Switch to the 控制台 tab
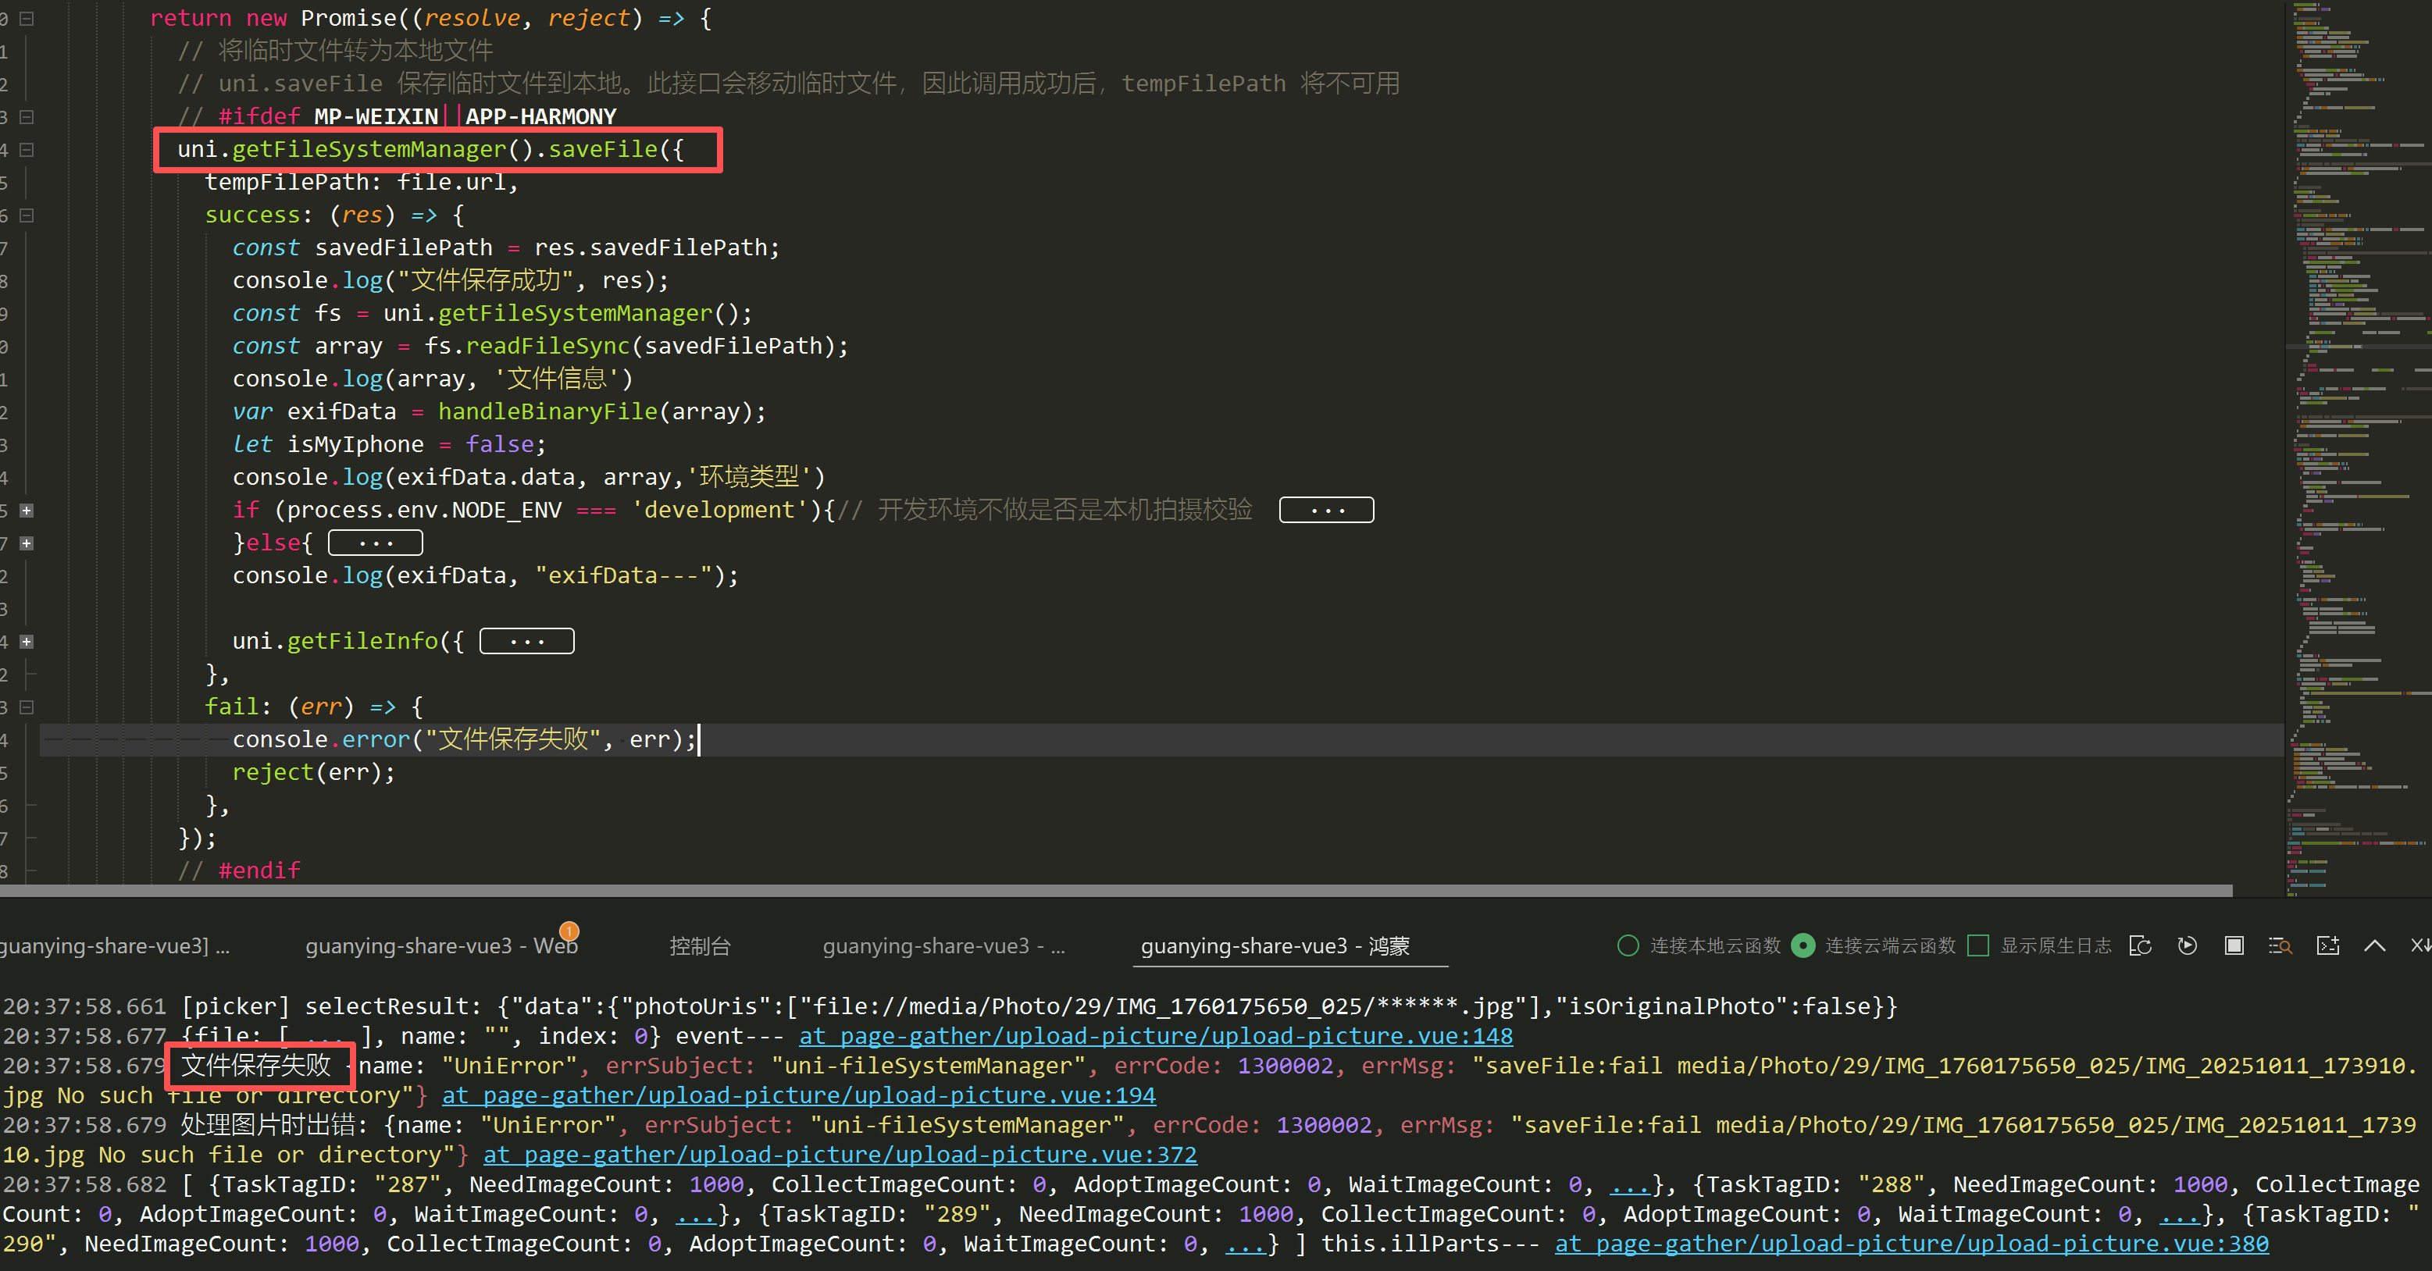This screenshot has width=2432, height=1271. (x=700, y=945)
